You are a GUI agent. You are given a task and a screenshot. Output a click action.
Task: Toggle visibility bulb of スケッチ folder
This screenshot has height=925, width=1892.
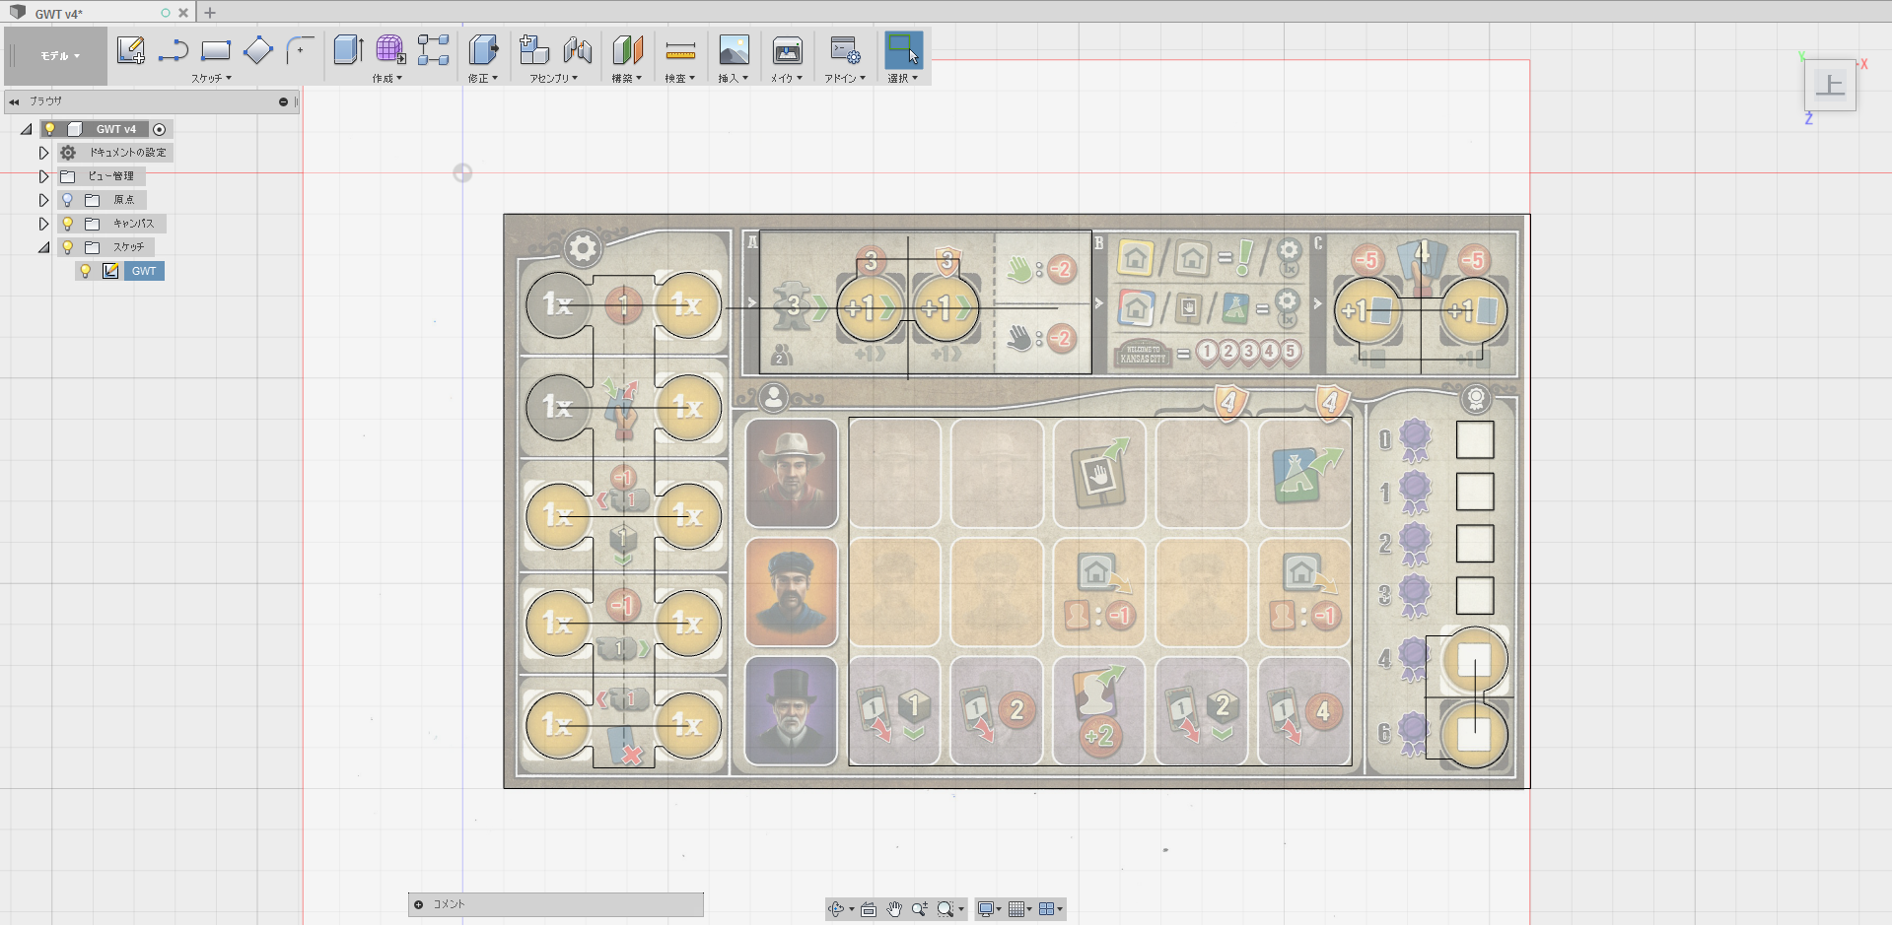[x=68, y=247]
